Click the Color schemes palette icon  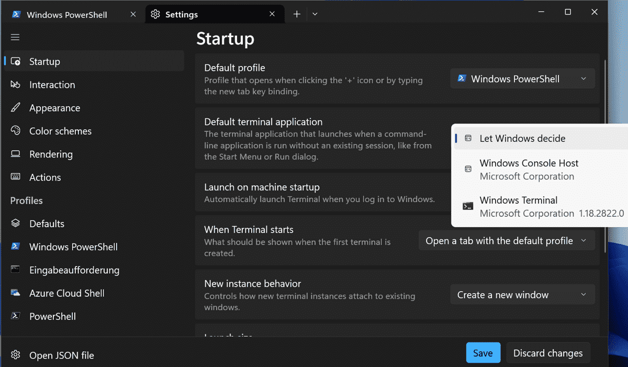(x=16, y=131)
